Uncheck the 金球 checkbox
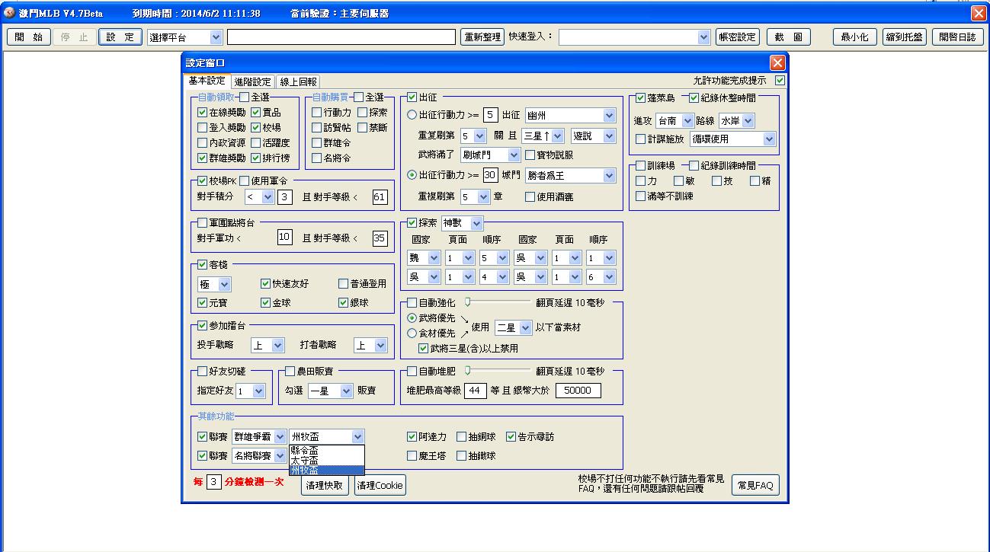 click(x=265, y=303)
